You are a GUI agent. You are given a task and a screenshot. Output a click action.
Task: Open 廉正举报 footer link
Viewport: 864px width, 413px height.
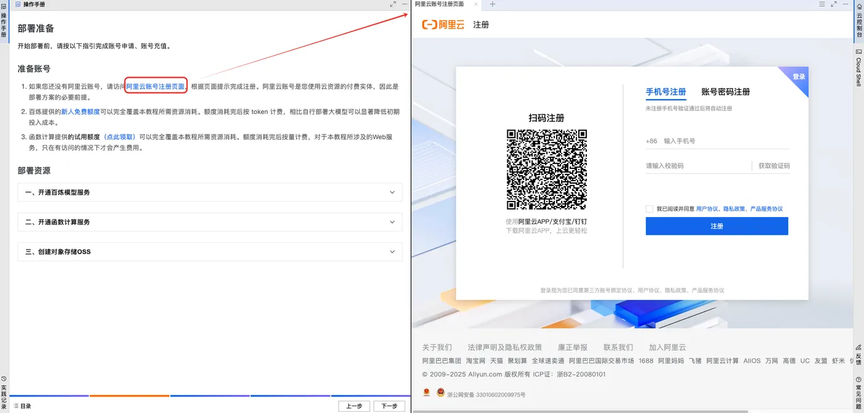pyautogui.click(x=573, y=348)
